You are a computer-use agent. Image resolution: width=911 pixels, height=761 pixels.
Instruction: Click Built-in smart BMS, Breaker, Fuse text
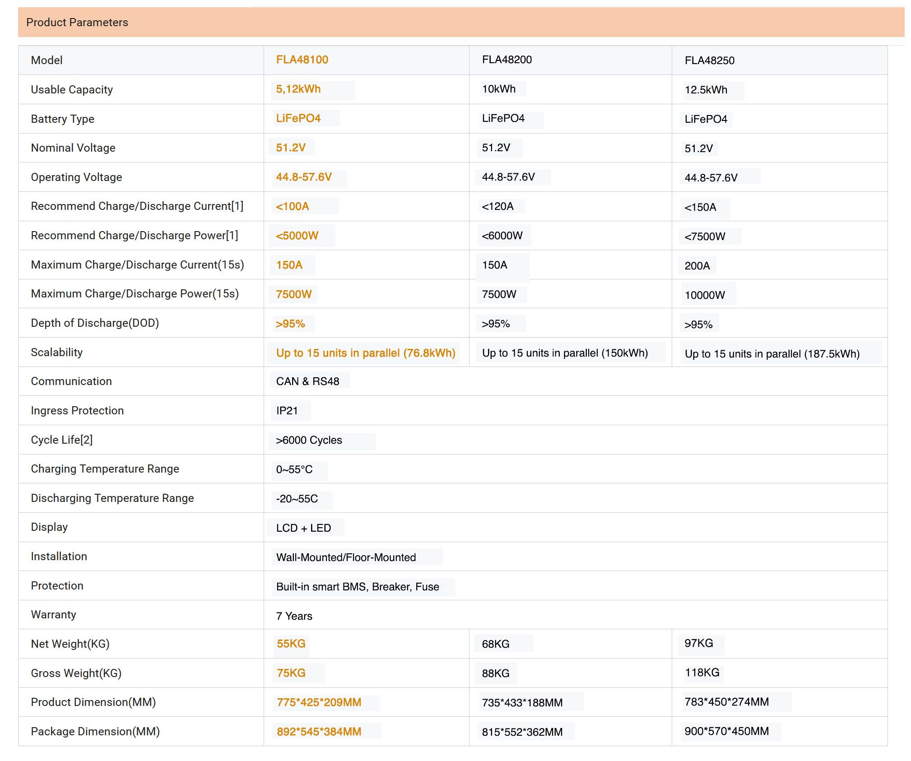(x=358, y=587)
